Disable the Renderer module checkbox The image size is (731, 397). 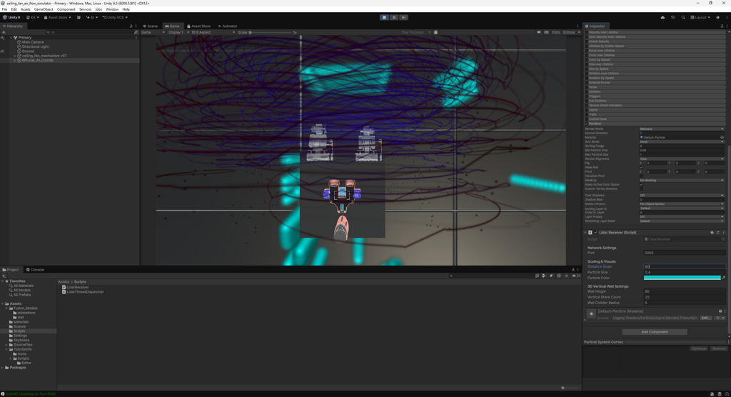click(x=587, y=124)
